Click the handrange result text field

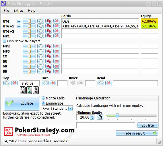click(x=106, y=125)
